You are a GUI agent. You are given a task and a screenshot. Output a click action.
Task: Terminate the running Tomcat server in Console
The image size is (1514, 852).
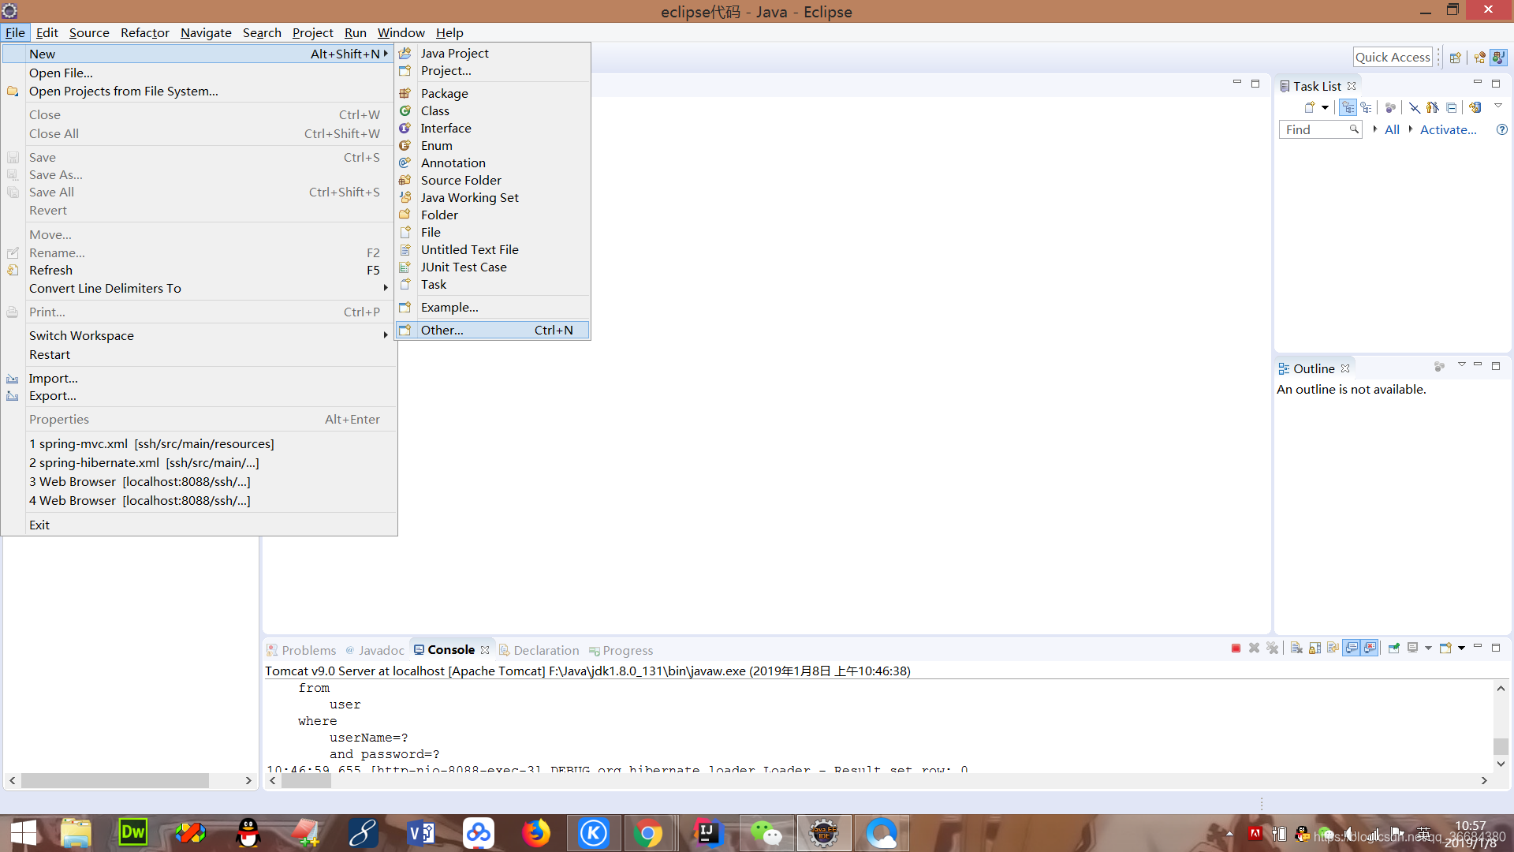[x=1236, y=648]
